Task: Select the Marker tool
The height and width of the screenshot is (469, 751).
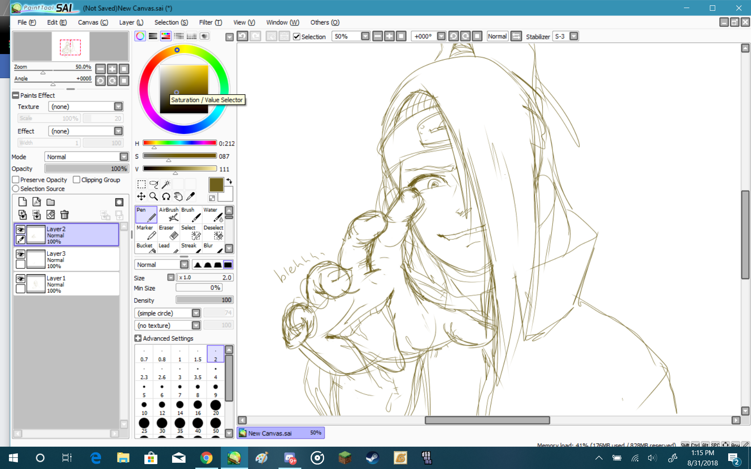Action: pos(146,233)
